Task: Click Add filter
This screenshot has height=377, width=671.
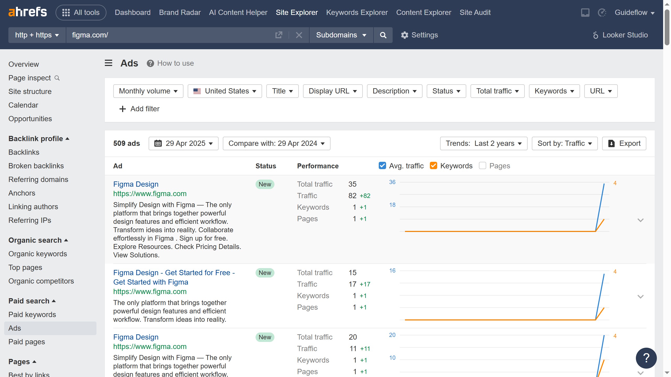Action: click(139, 109)
